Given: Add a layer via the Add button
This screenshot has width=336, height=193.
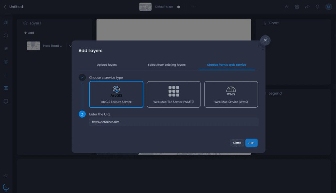Looking at the screenshot, I should (29, 33).
